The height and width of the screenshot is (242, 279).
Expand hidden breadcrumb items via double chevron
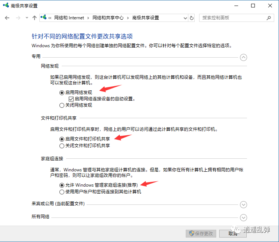[50, 18]
